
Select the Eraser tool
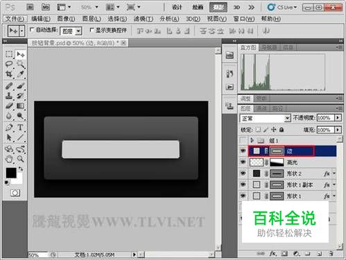(x=9, y=106)
